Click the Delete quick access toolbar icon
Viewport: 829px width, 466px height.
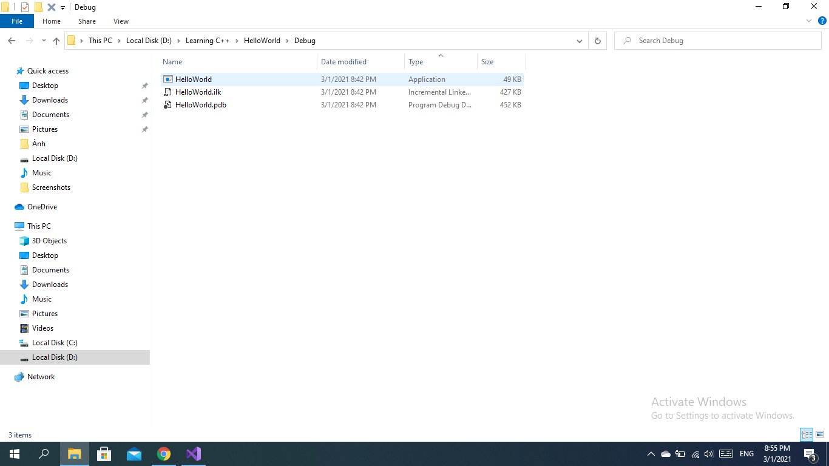coord(52,7)
